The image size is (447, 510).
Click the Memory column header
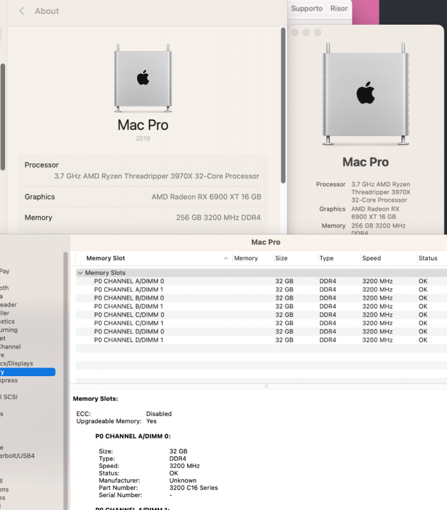(x=246, y=258)
